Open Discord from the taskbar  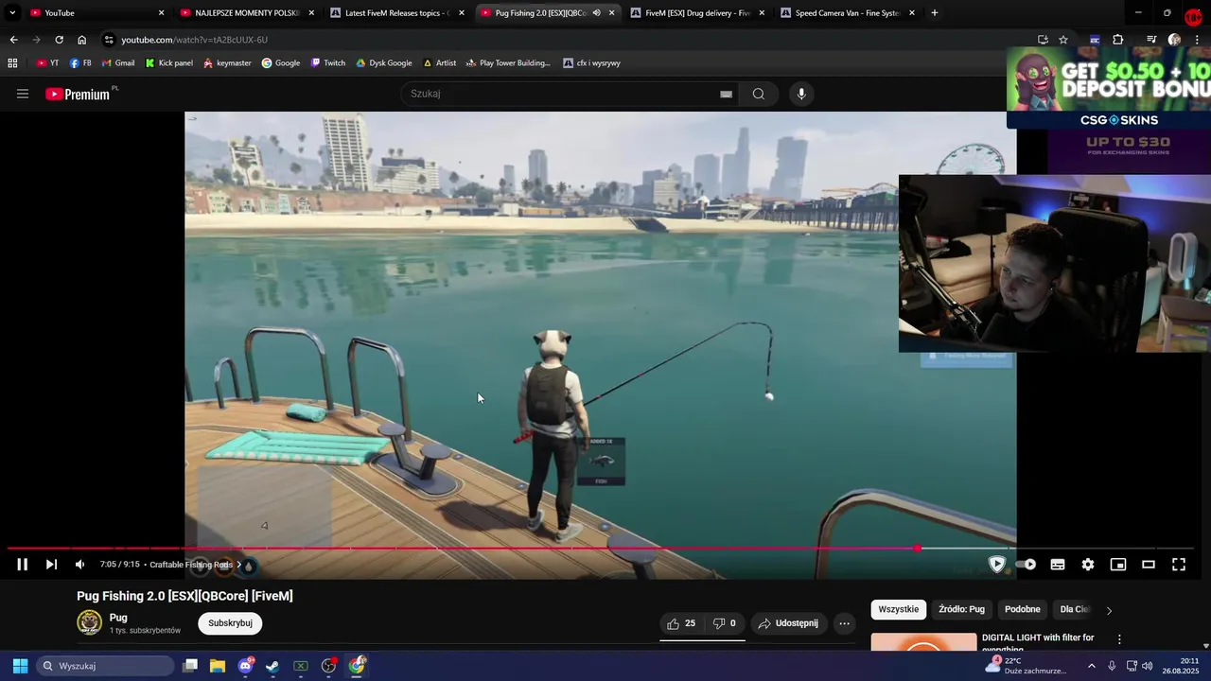pyautogui.click(x=246, y=666)
